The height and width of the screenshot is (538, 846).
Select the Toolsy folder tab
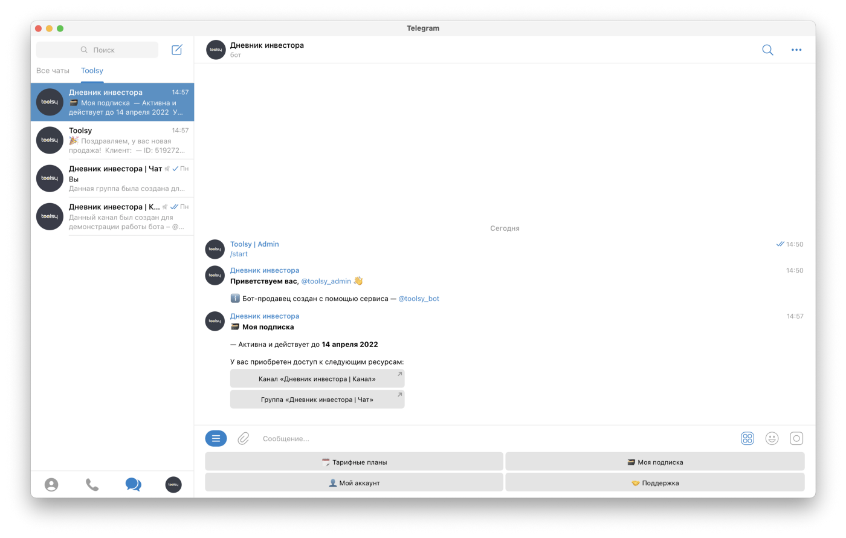92,71
